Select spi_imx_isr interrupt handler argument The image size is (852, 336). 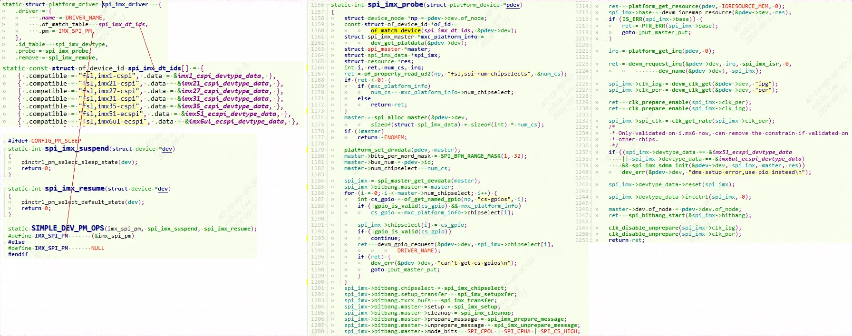click(x=761, y=64)
